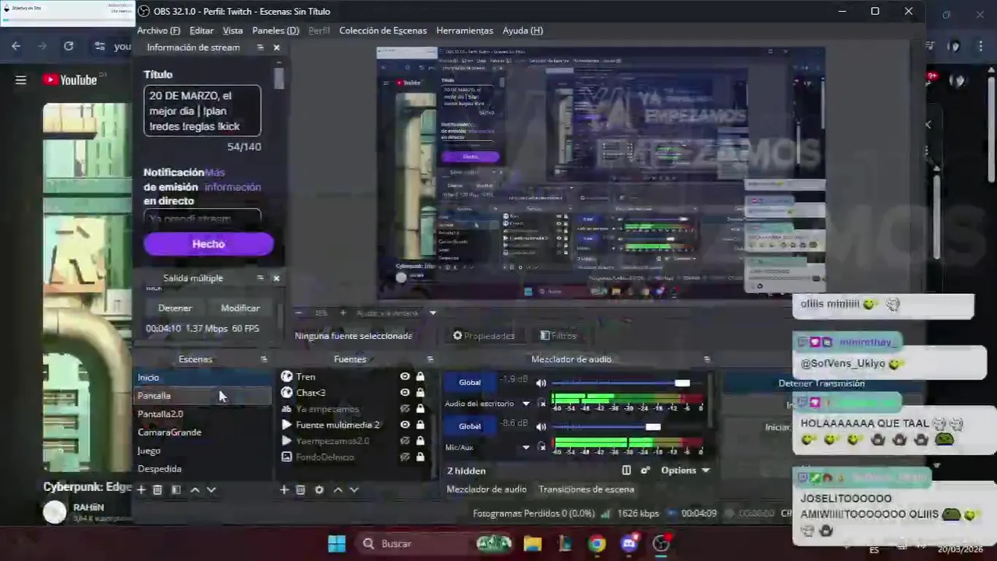Pop out the Escenas dock
This screenshot has height=561, width=997.
tap(264, 359)
